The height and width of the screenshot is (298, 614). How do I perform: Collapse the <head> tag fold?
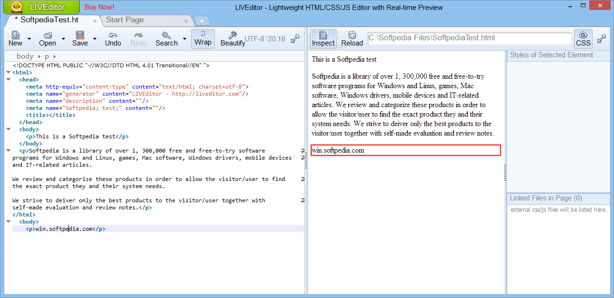point(9,80)
